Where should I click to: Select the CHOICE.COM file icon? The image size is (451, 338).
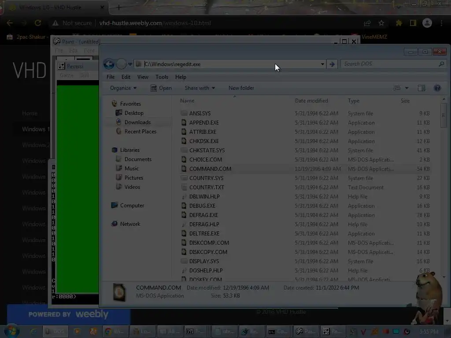click(x=184, y=159)
